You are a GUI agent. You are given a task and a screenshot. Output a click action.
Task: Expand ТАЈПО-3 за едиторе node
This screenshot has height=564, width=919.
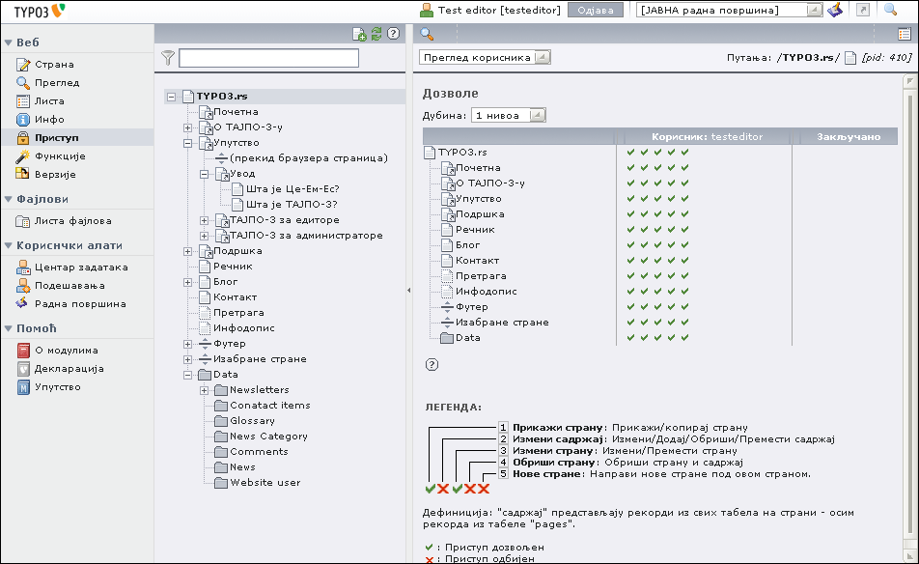coord(204,220)
